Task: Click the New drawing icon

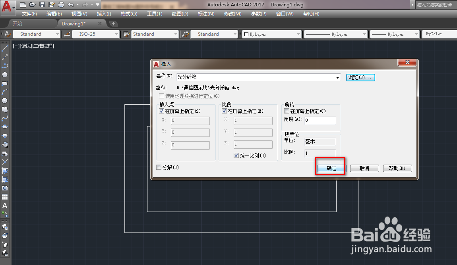Action: coord(23,5)
